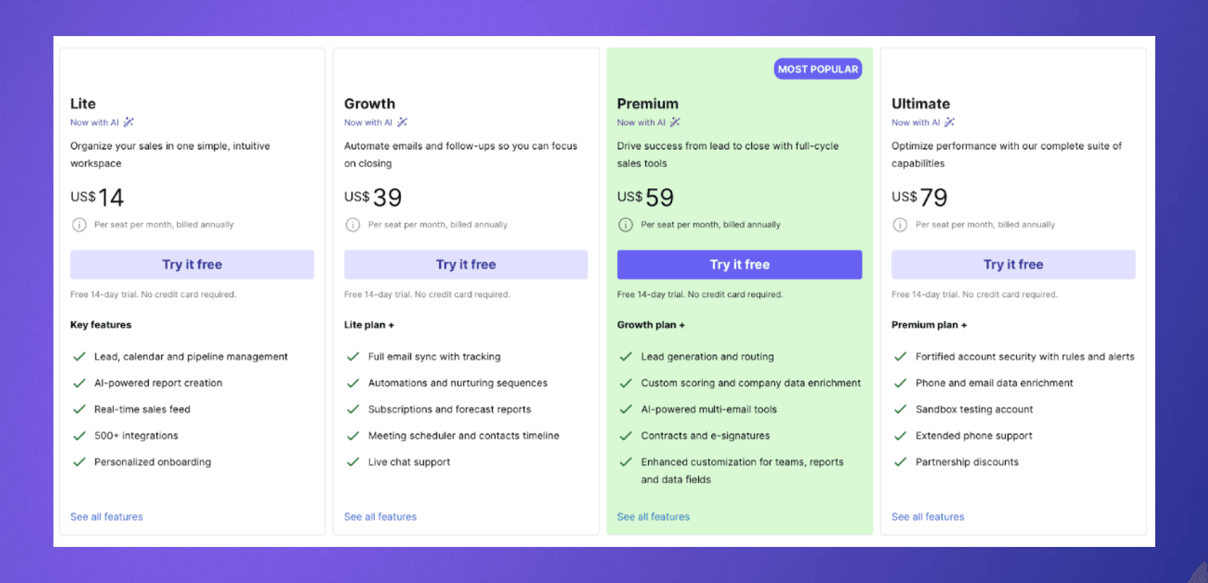See all features of the Growth plan

coord(380,516)
